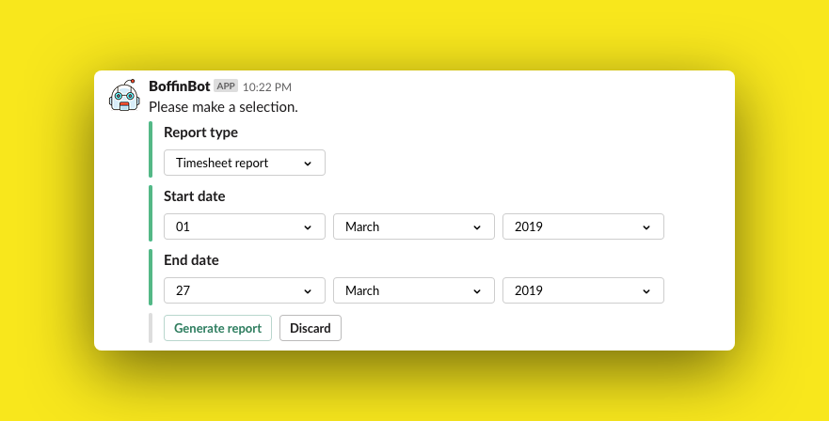Open the Start date 2019 year dropdown
The height and width of the screenshot is (421, 829).
(x=583, y=226)
